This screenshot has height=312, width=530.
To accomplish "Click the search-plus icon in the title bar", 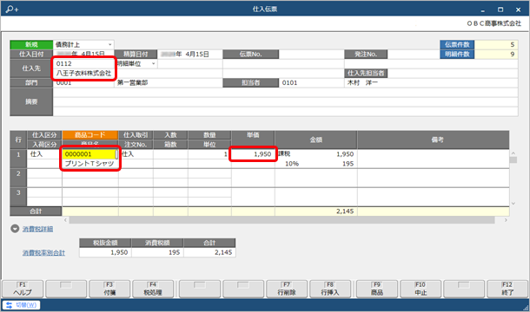I will click(x=12, y=10).
